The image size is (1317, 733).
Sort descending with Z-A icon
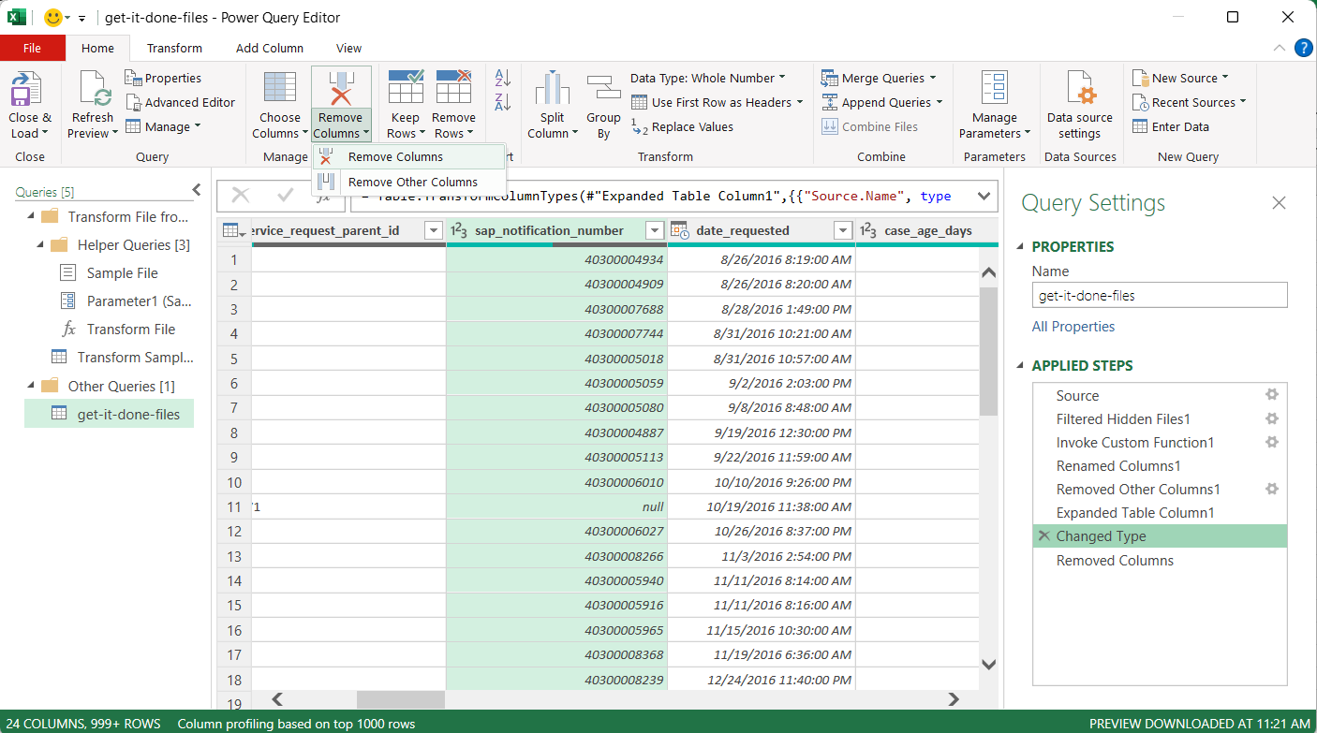[503, 102]
